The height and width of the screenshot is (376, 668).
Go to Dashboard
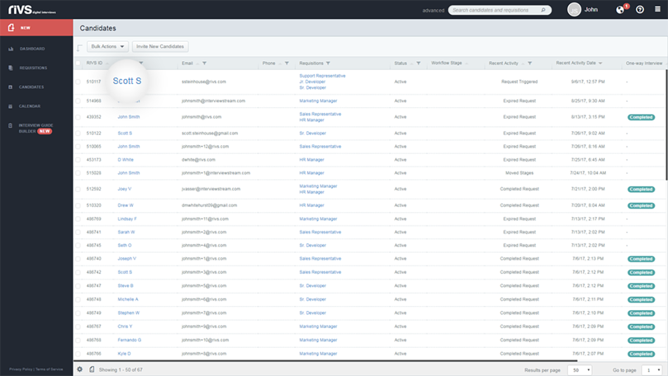coord(32,49)
